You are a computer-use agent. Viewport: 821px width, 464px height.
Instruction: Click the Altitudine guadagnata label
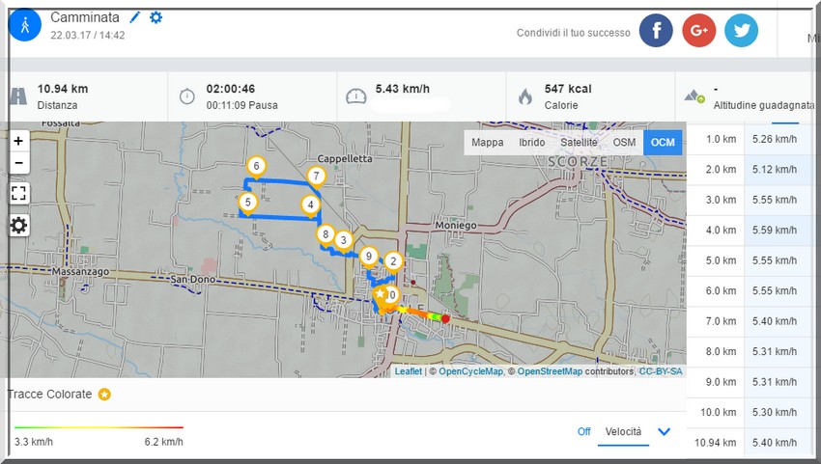(x=763, y=105)
